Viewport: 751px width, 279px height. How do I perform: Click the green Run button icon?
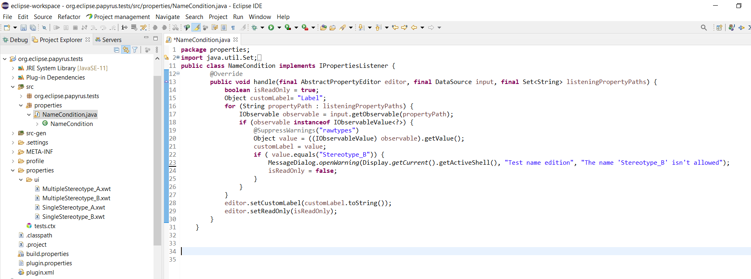click(271, 27)
